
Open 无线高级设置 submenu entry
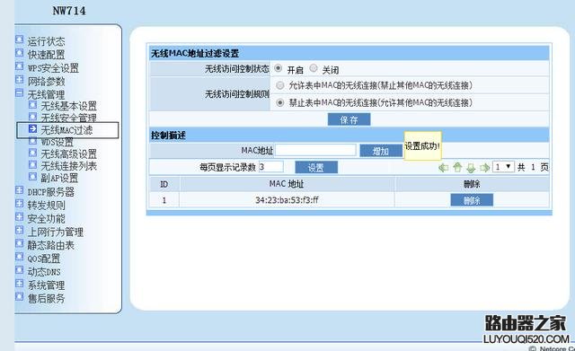coord(68,154)
